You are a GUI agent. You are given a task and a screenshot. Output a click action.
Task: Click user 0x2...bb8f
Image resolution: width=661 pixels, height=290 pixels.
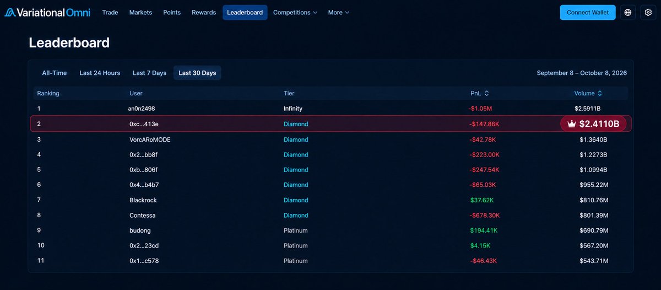tap(144, 155)
